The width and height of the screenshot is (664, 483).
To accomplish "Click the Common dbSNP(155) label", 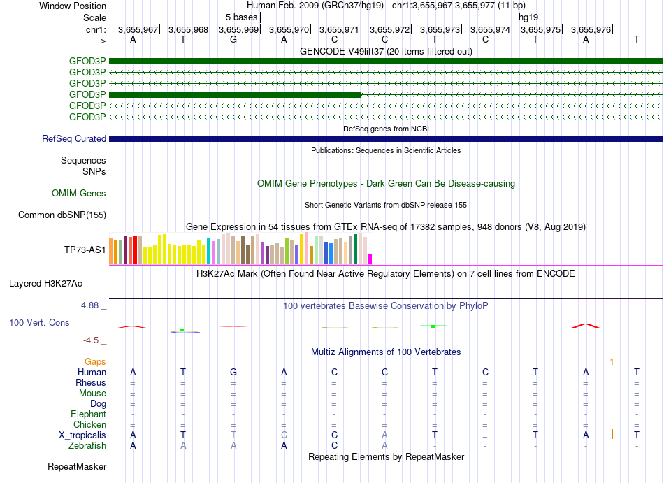I will click(62, 215).
